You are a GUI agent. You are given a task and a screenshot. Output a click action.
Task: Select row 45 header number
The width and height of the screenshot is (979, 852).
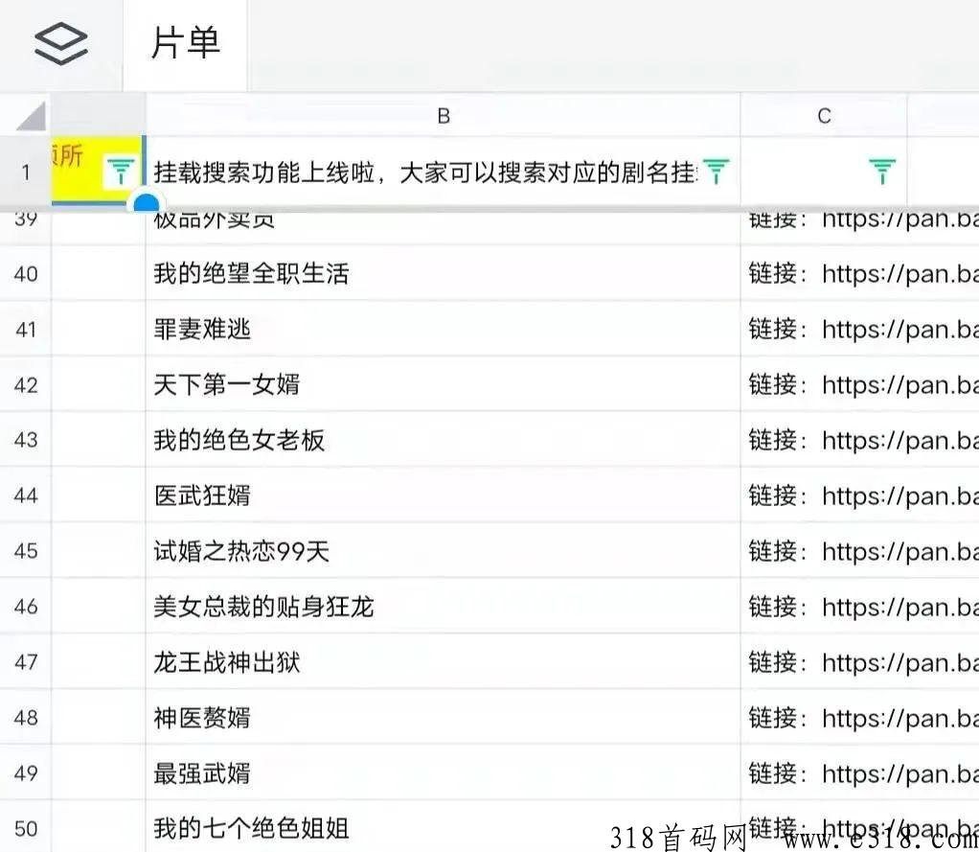click(x=26, y=551)
